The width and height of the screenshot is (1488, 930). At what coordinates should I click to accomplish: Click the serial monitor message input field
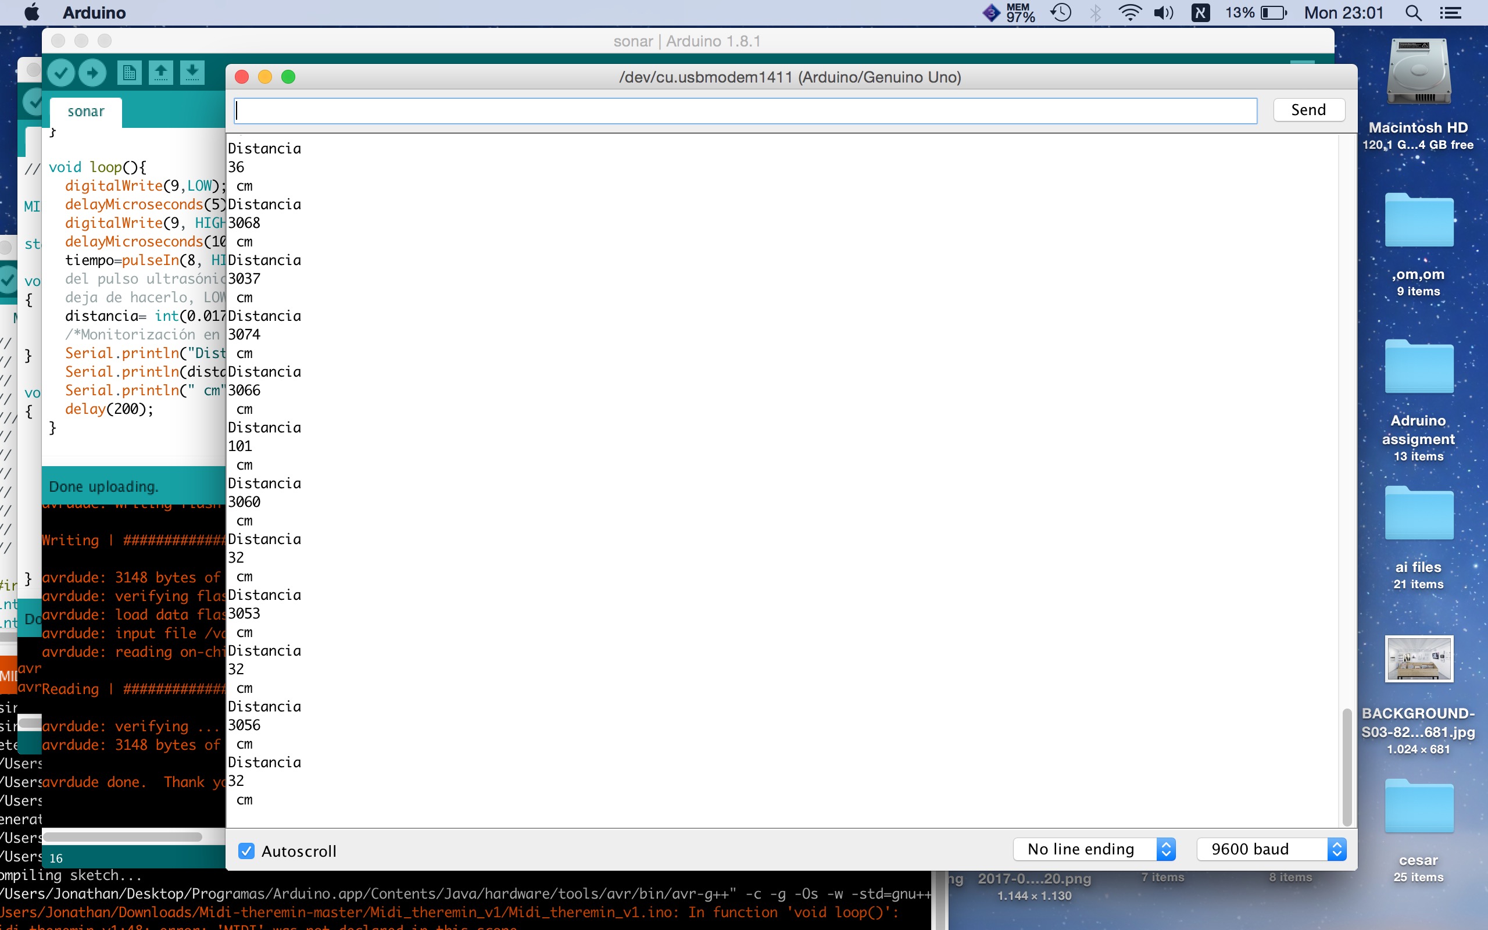745,110
